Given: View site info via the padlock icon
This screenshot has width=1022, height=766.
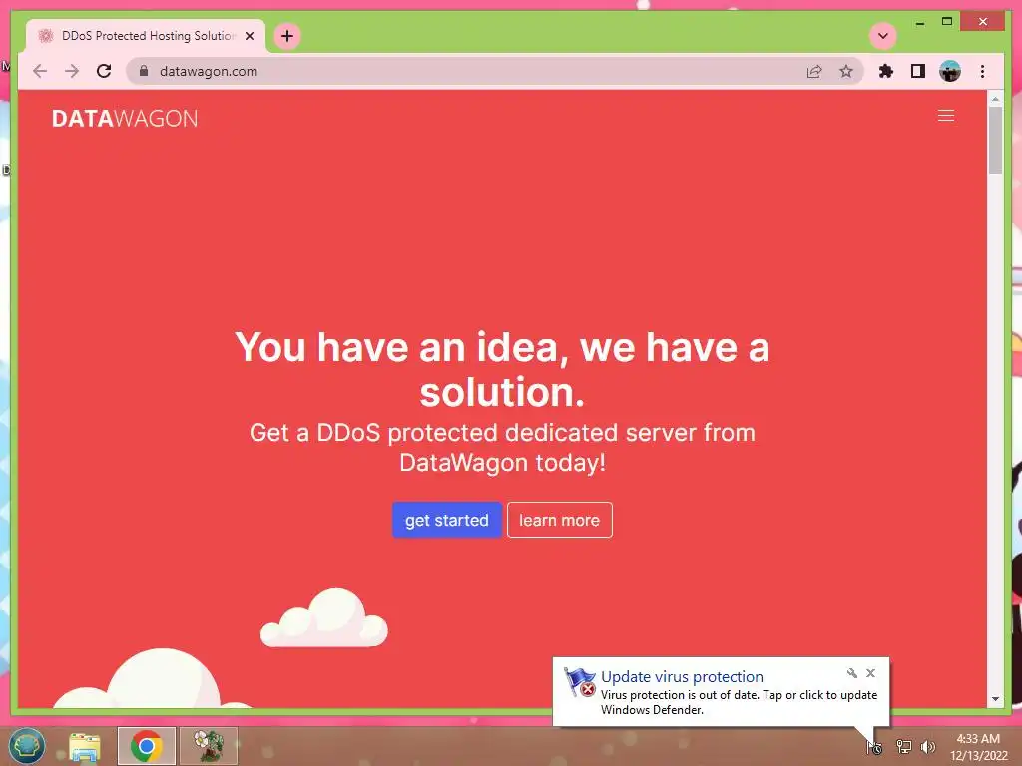Looking at the screenshot, I should point(144,71).
